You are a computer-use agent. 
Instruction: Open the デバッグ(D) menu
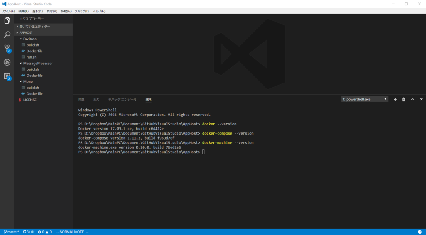click(x=82, y=11)
